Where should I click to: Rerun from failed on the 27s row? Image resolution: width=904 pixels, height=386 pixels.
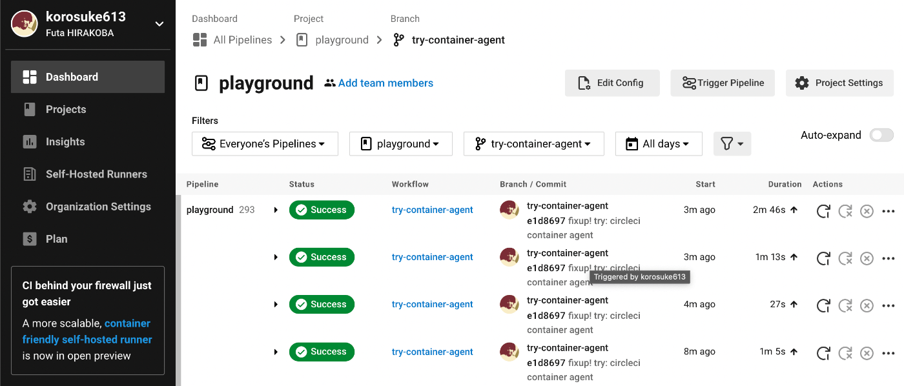click(845, 305)
